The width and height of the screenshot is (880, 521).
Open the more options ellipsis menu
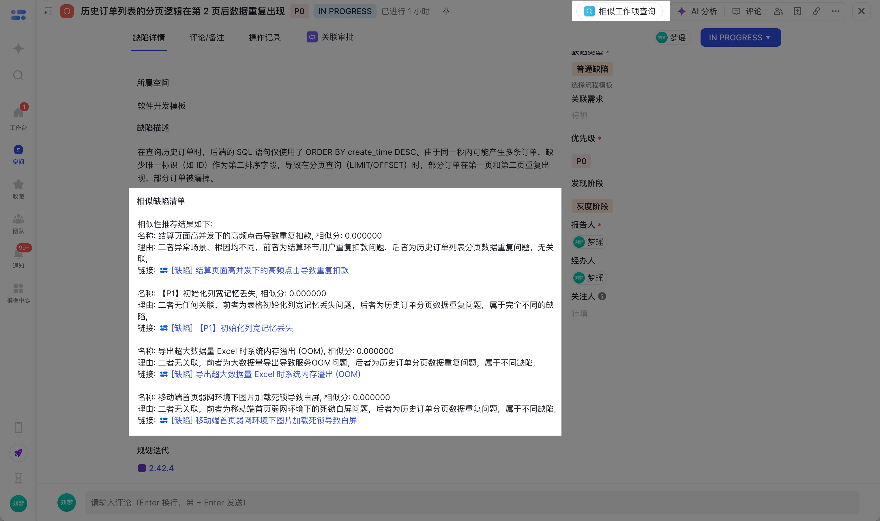pos(835,11)
